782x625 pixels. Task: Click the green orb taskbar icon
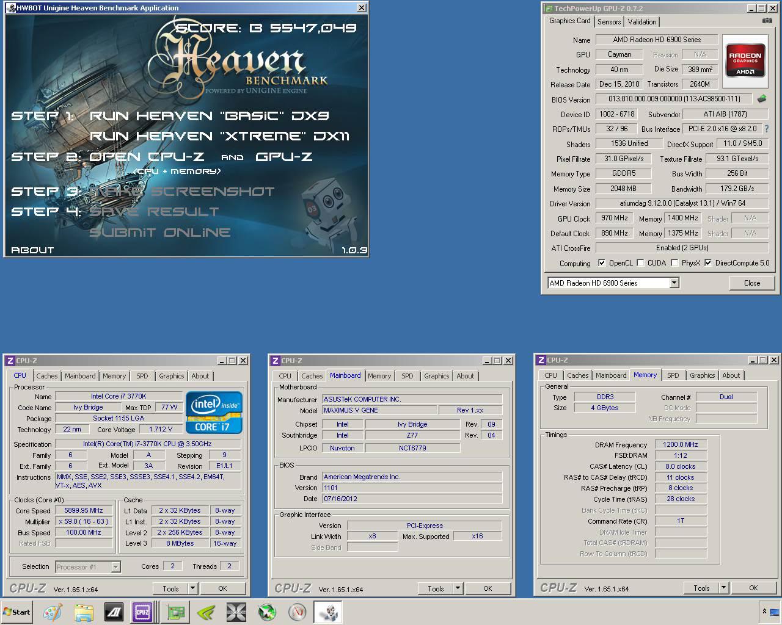pos(267,612)
